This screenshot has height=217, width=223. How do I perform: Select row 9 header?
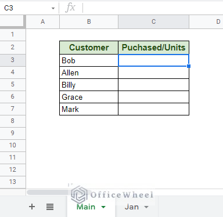coord(13,133)
